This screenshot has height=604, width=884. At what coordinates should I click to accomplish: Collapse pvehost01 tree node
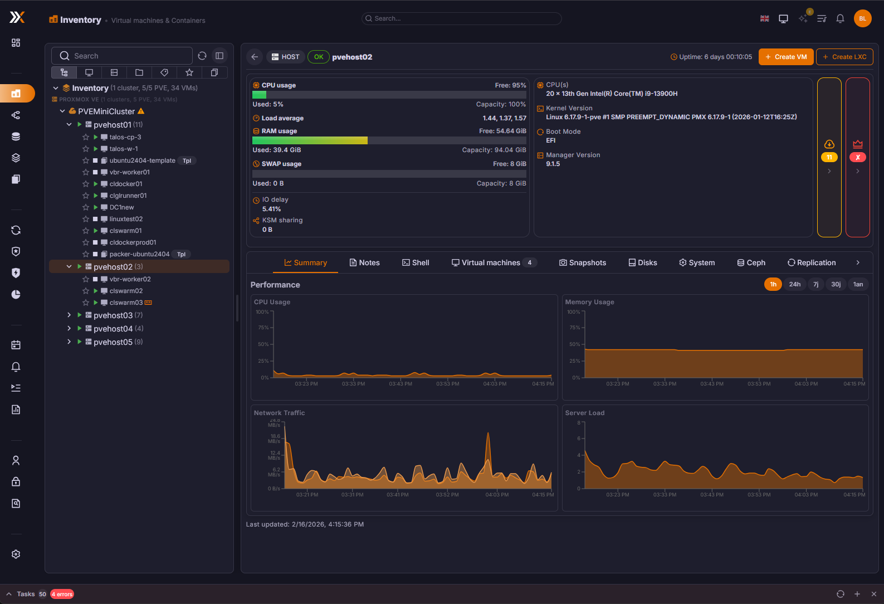pyautogui.click(x=69, y=125)
